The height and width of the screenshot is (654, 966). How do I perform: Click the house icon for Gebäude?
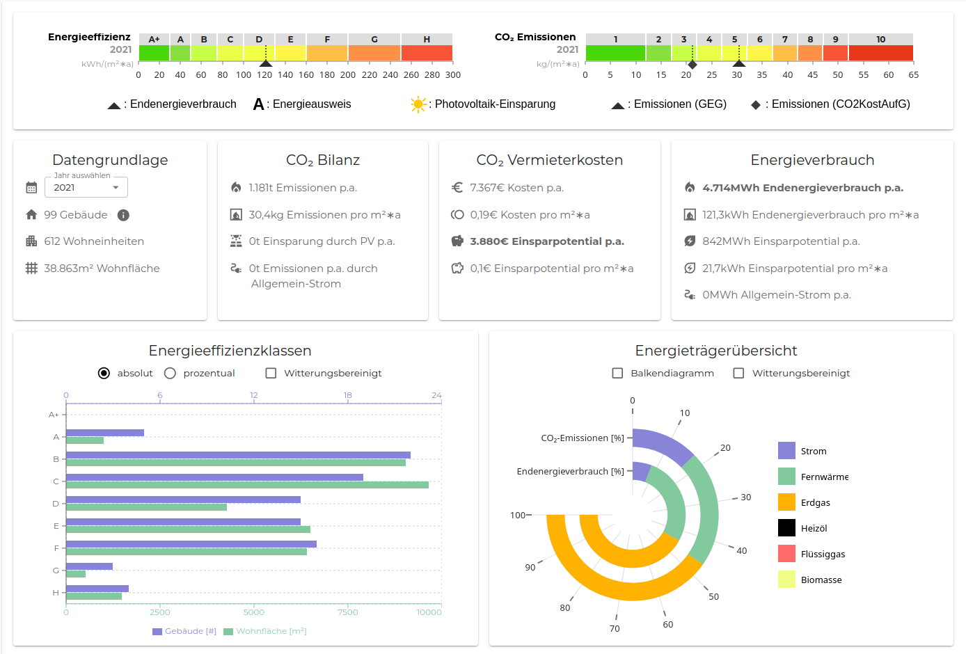pyautogui.click(x=31, y=215)
